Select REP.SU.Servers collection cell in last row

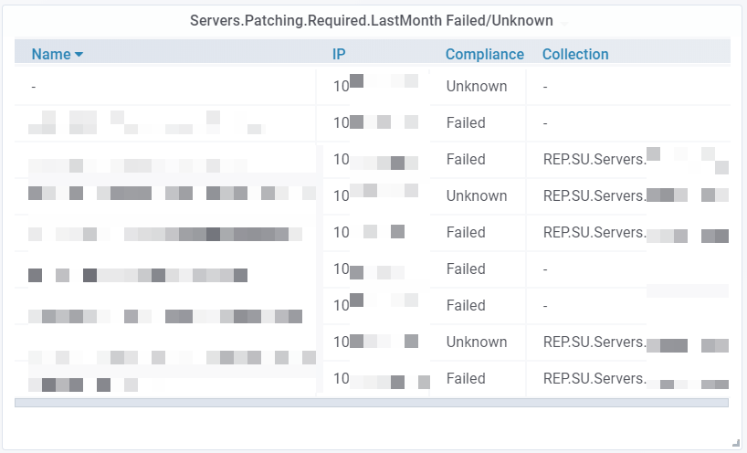[x=594, y=379]
